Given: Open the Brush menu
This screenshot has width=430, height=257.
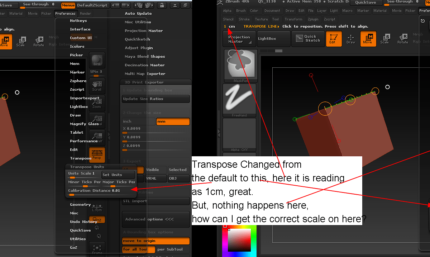Looking at the screenshot, I should click(241, 11).
